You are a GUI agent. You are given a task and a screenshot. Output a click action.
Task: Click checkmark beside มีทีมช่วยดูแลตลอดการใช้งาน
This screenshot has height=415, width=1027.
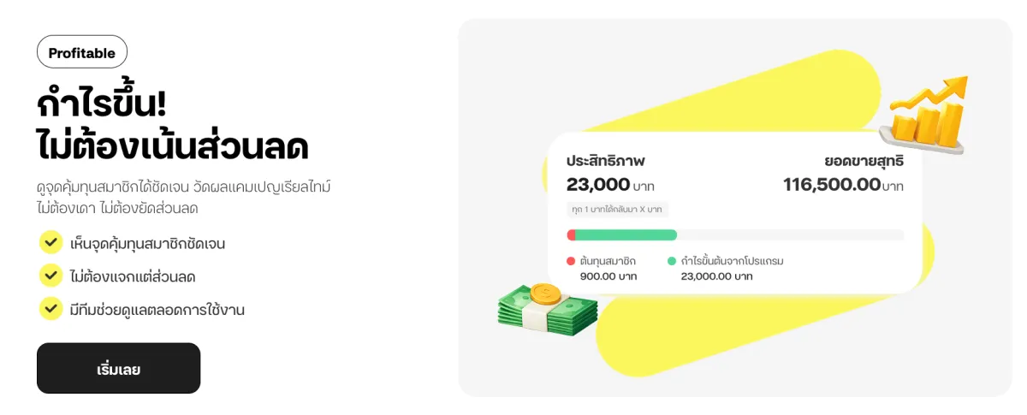point(51,308)
